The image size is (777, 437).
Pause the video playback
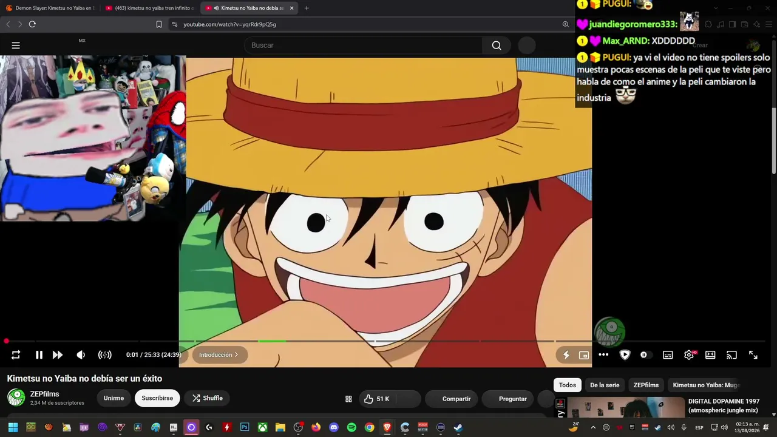tap(39, 355)
